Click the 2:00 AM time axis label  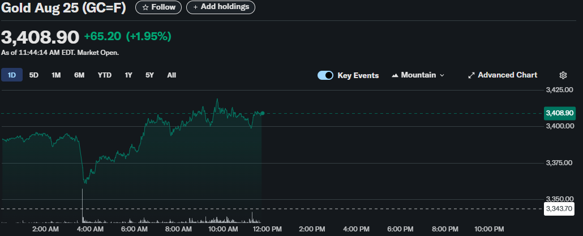tap(45, 229)
